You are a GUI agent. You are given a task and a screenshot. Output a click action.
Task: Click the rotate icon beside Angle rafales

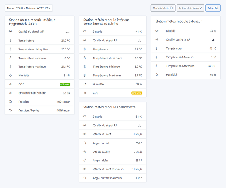click(x=85, y=160)
